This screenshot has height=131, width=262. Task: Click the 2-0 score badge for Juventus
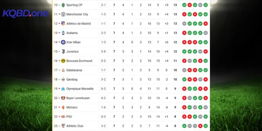click(103, 51)
